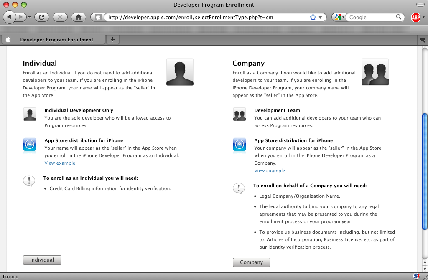
Task: Select the Developer Program Enrollment tab
Action: point(53,40)
